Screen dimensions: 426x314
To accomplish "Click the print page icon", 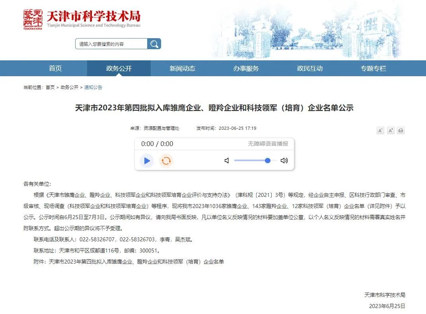I will (x=401, y=131).
